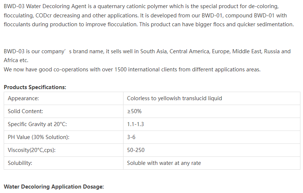303x193 pixels.
Task: Click the "Soluble with water at any rate" cell
Action: pos(164,163)
